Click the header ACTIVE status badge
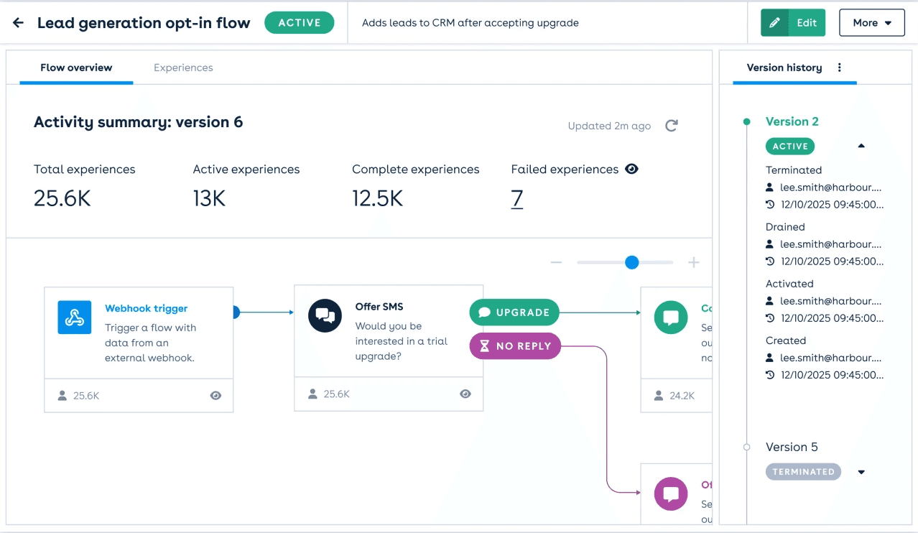The height and width of the screenshot is (533, 918). tap(300, 22)
